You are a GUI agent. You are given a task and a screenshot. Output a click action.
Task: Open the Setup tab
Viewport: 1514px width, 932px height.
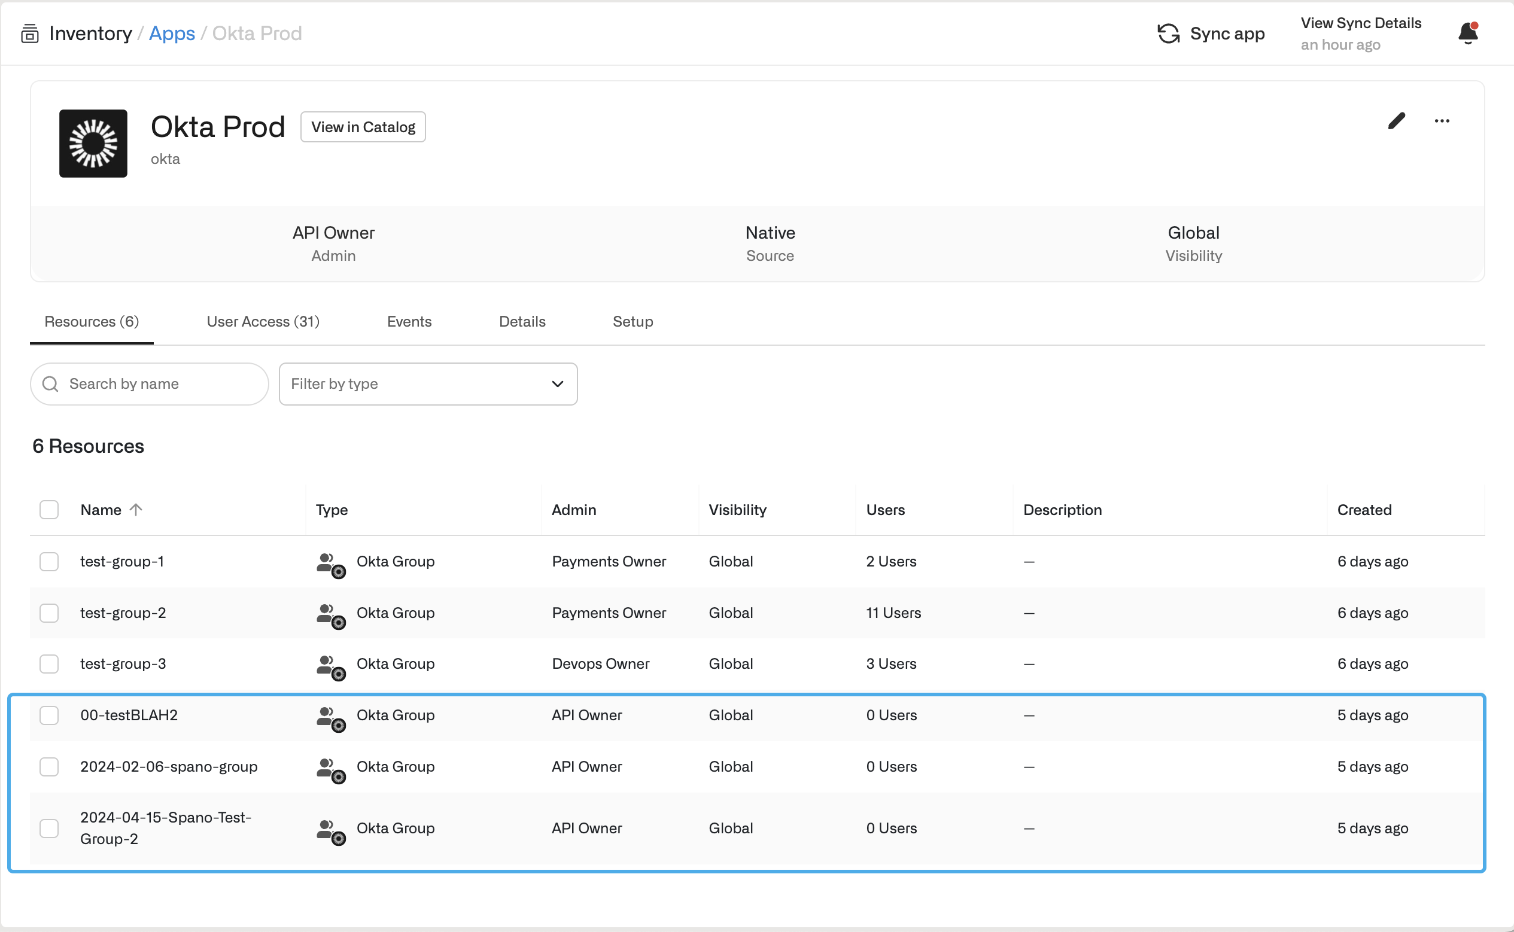633,322
